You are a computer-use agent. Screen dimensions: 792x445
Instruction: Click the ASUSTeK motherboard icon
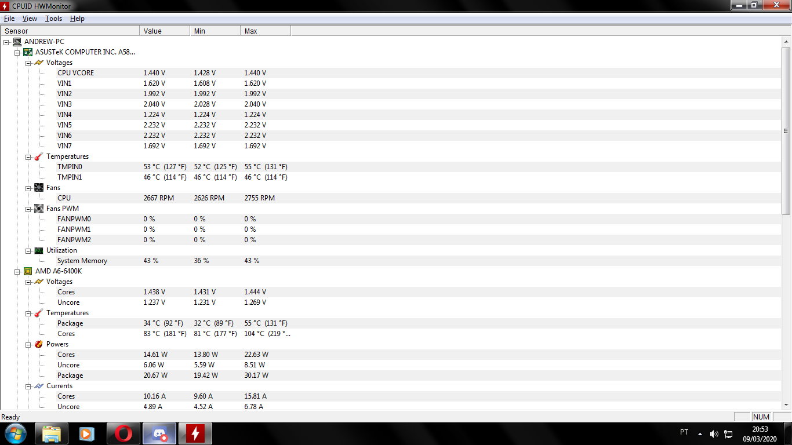tap(28, 52)
